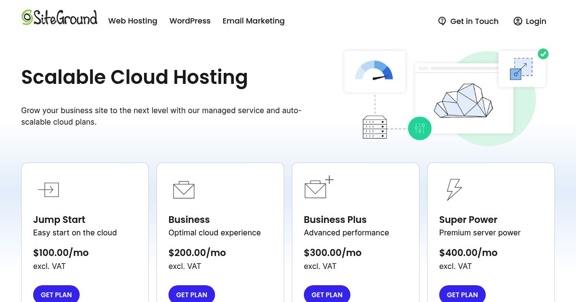Viewport: 576px width, 302px height.
Task: Click the Business briefcase envelope icon
Action: [x=184, y=189]
